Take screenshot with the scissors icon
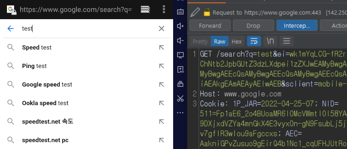The image size is (347, 149). point(180,98)
